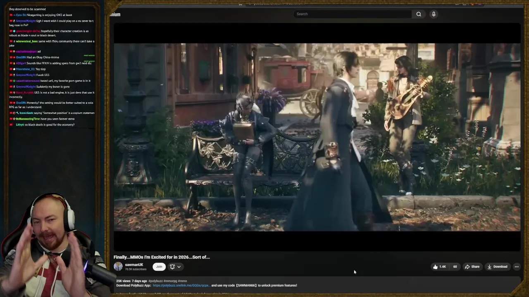Click chat message from wirewesteal_here
The width and height of the screenshot is (529, 297).
[52, 43]
